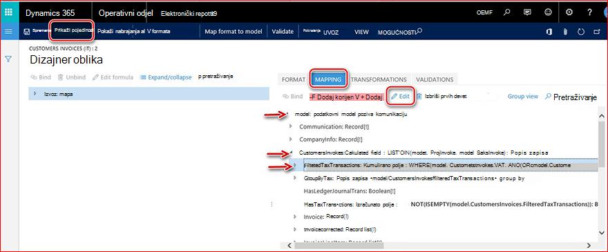This screenshot has width=608, height=252.
Task: Collapse the CustomersInvoices calculated field node
Action: pyautogui.click(x=290, y=152)
